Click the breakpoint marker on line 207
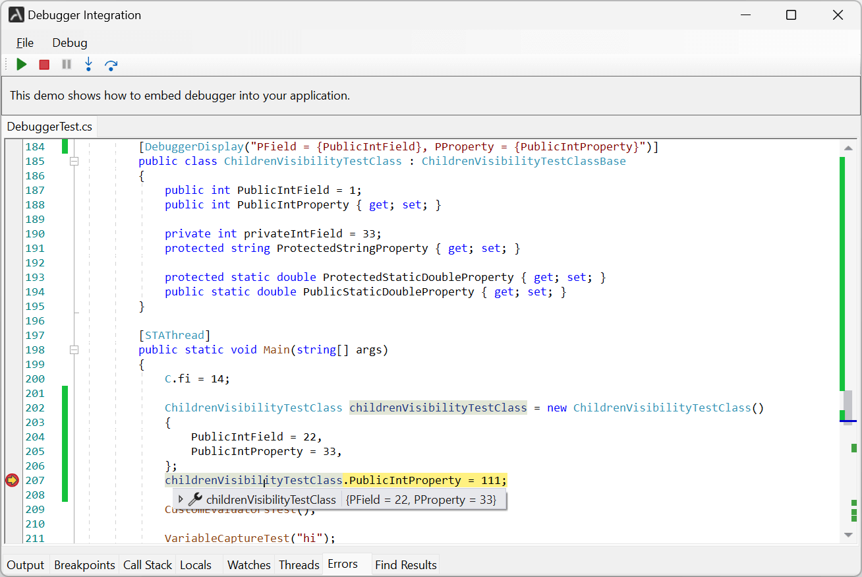862x577 pixels. [x=12, y=480]
